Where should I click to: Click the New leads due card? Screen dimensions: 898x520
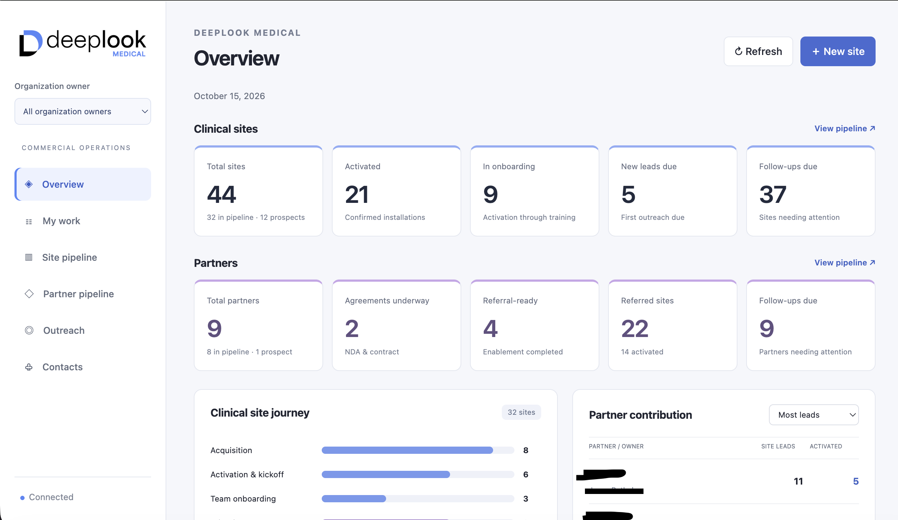(x=673, y=191)
